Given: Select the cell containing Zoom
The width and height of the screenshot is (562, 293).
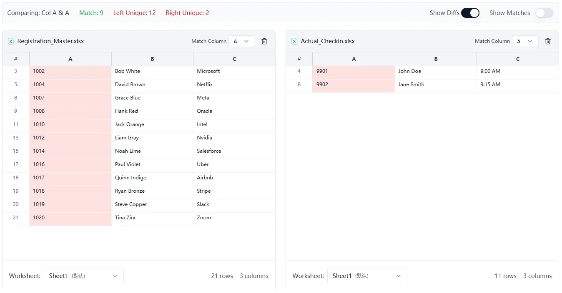Looking at the screenshot, I should point(234,217).
